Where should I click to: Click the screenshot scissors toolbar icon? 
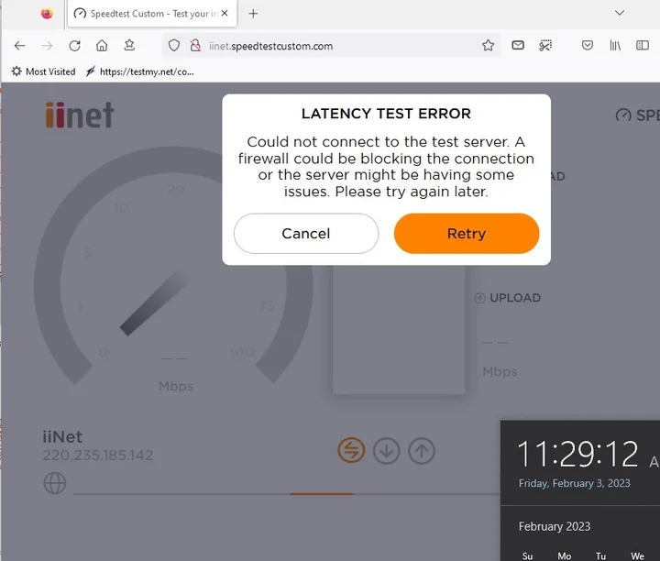(x=545, y=46)
